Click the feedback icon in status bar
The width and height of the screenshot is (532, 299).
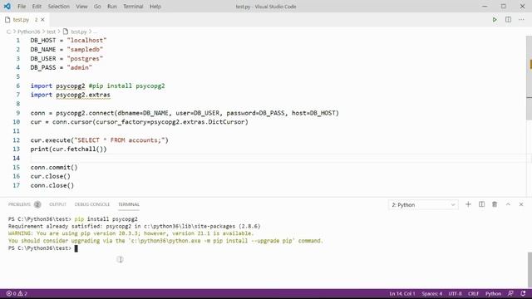510,293
